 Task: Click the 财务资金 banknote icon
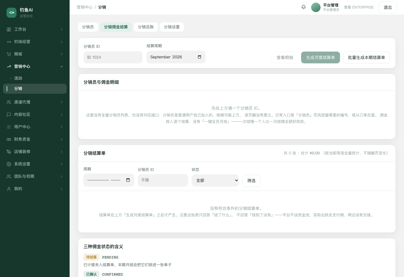pos(9,139)
